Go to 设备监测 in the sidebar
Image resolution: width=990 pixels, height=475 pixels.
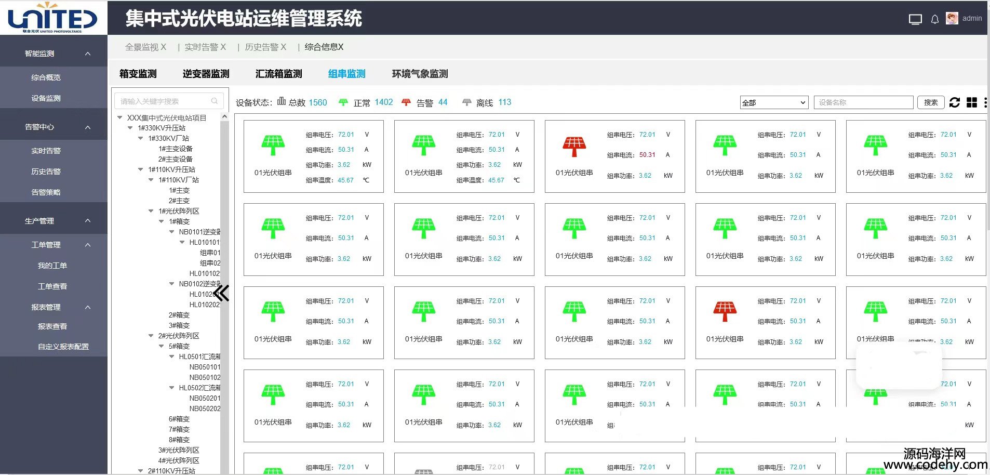46,98
